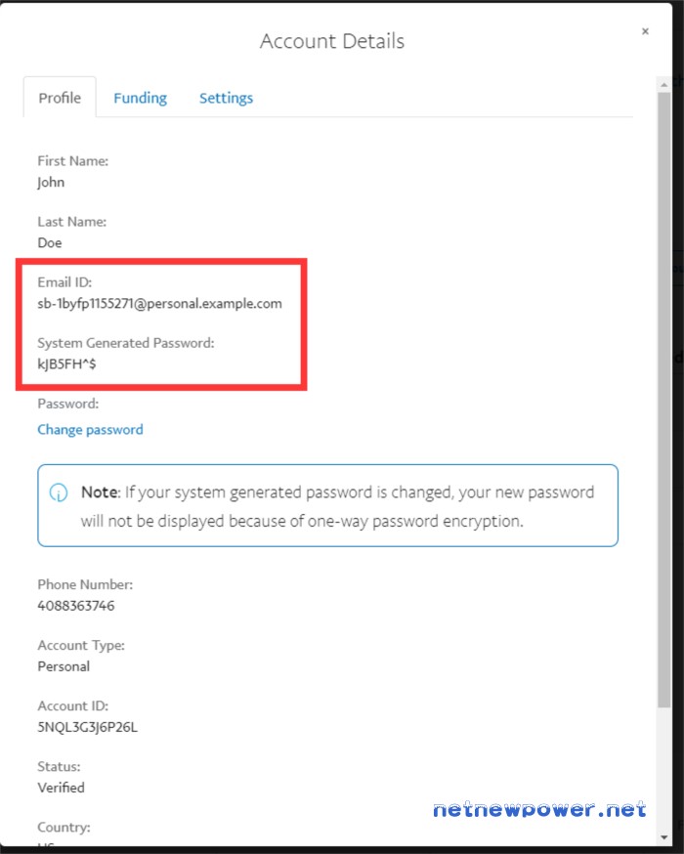Click the system generated password value
This screenshot has height=854, width=684.
click(66, 363)
